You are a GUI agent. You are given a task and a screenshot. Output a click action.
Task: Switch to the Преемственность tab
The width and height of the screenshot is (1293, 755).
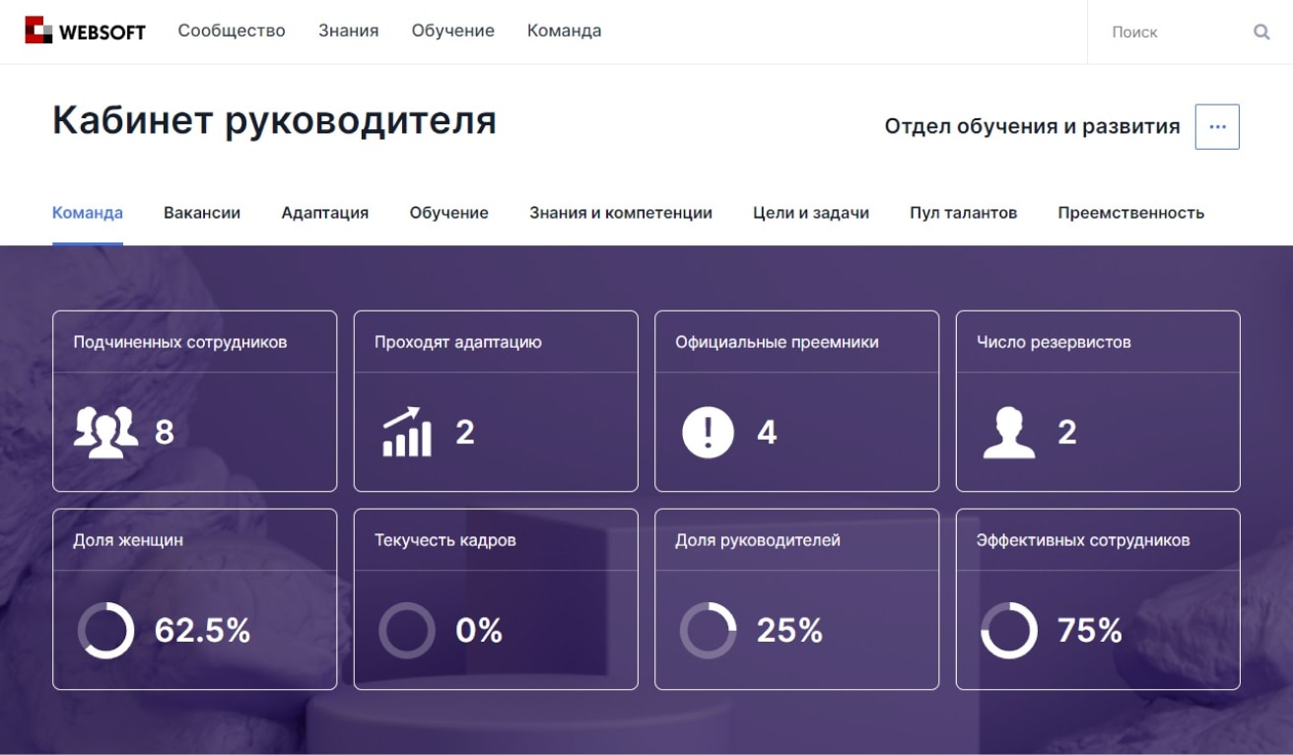coord(1131,212)
